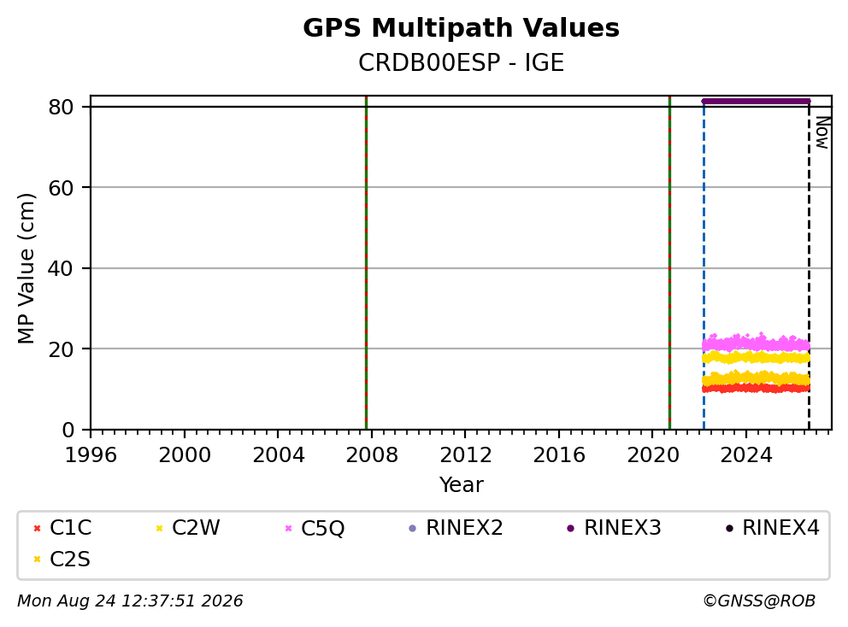Click the C2S orange legend marker

tap(37, 560)
